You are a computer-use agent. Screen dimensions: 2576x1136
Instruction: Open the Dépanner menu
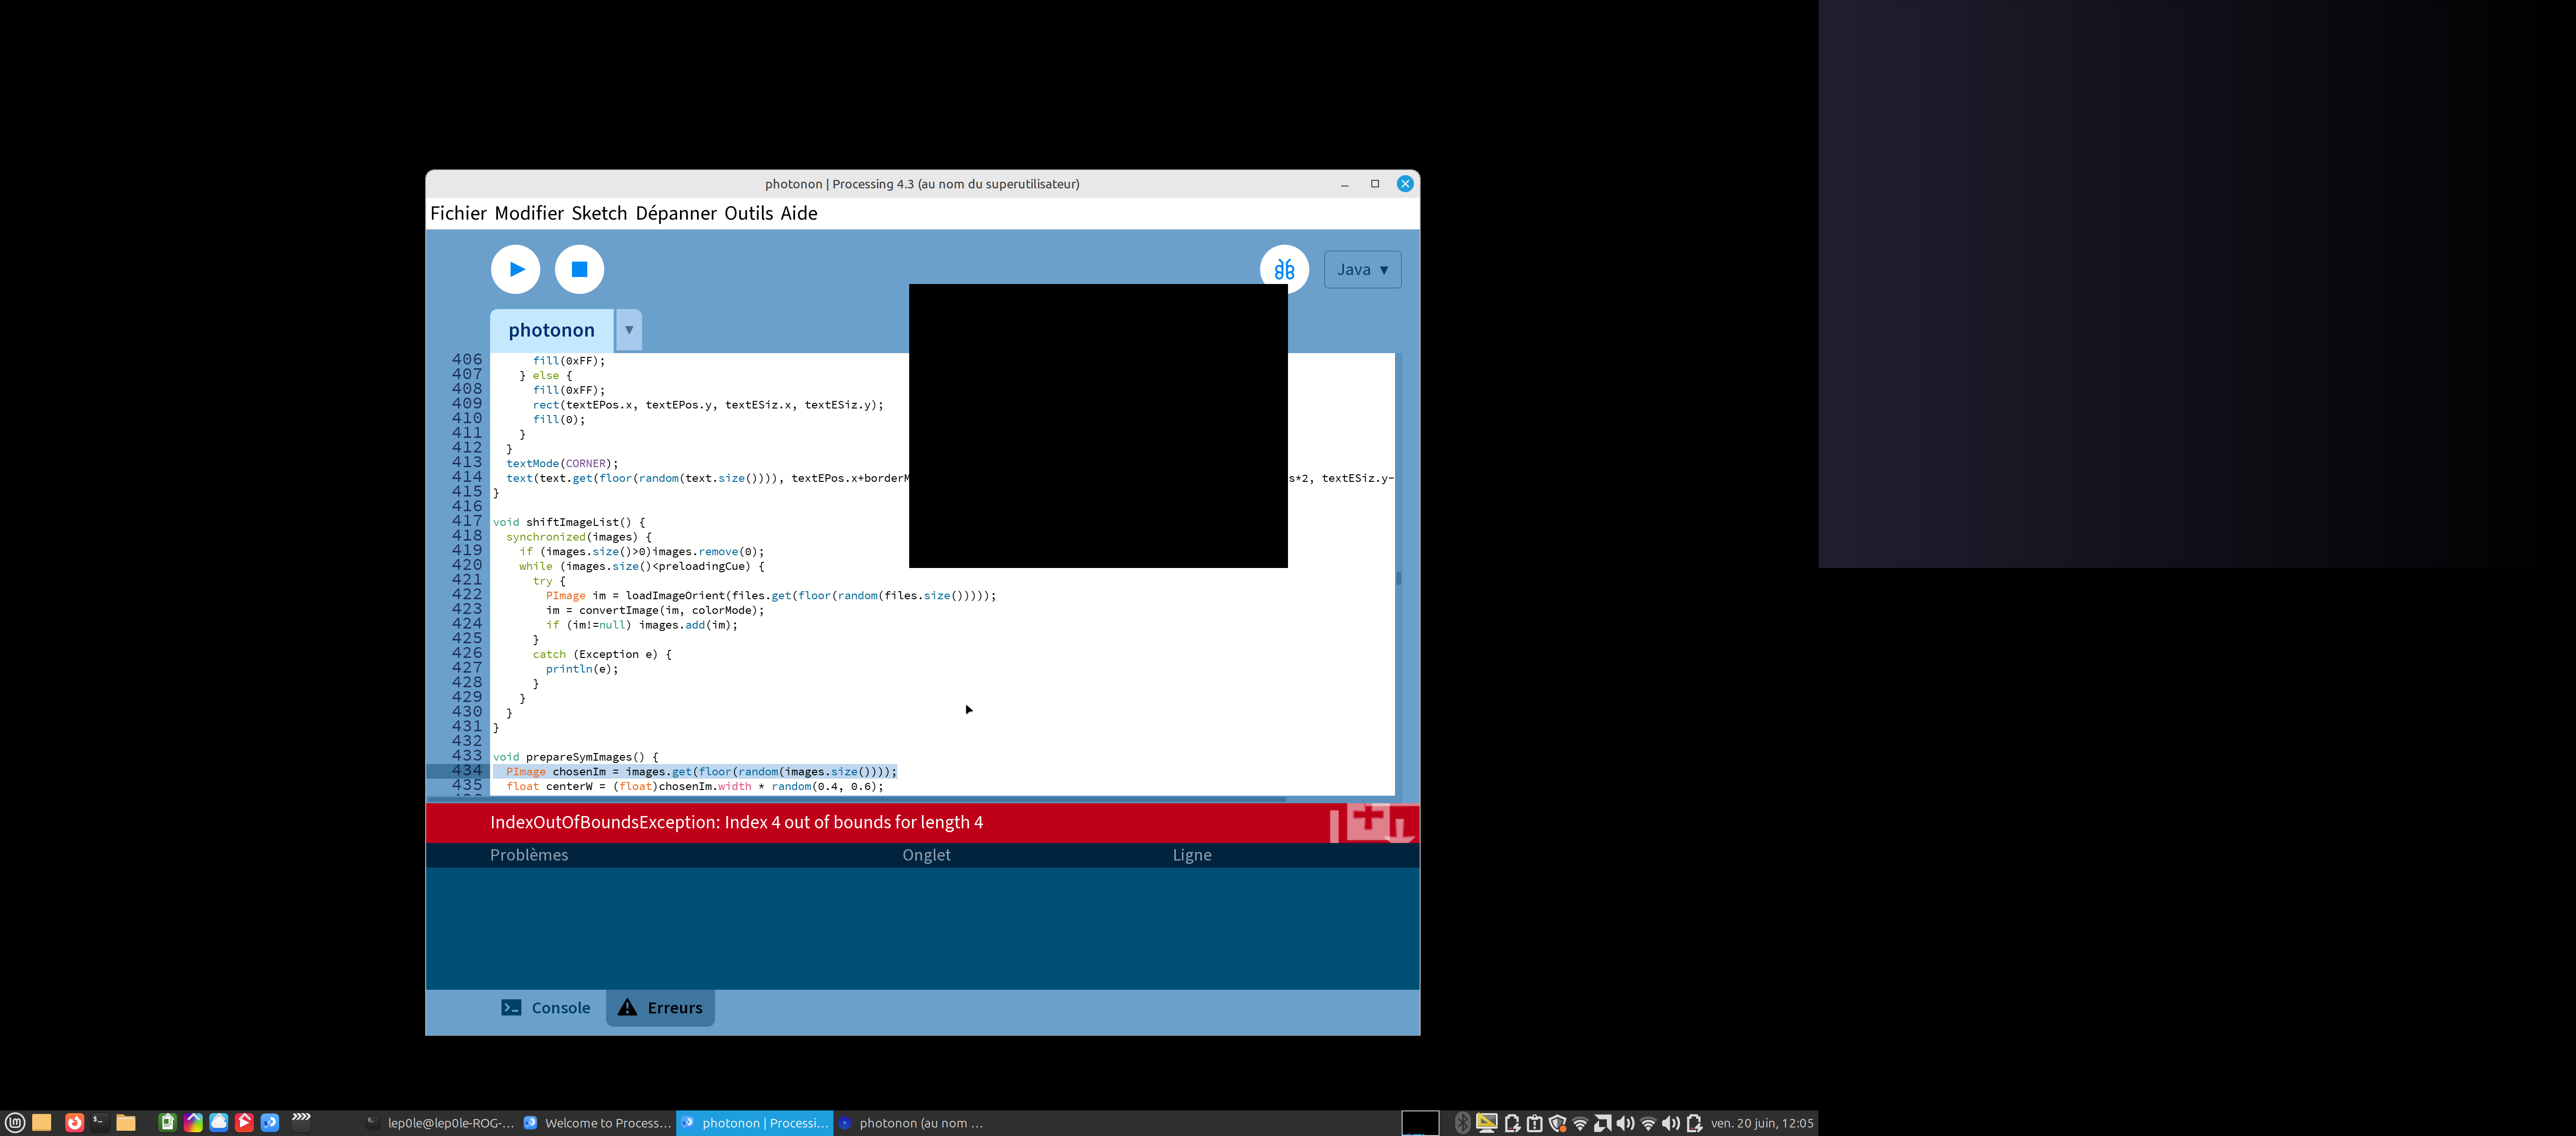coord(676,213)
